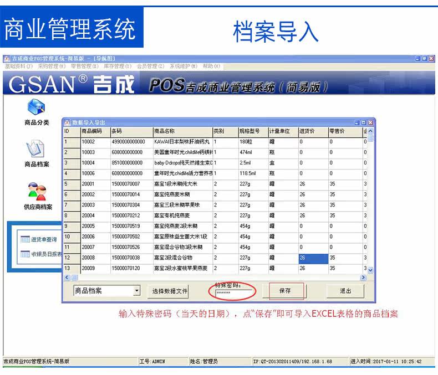The width and height of the screenshot is (438, 375).
Task: Open the 进货单查询 report icon
Action: coord(25,239)
